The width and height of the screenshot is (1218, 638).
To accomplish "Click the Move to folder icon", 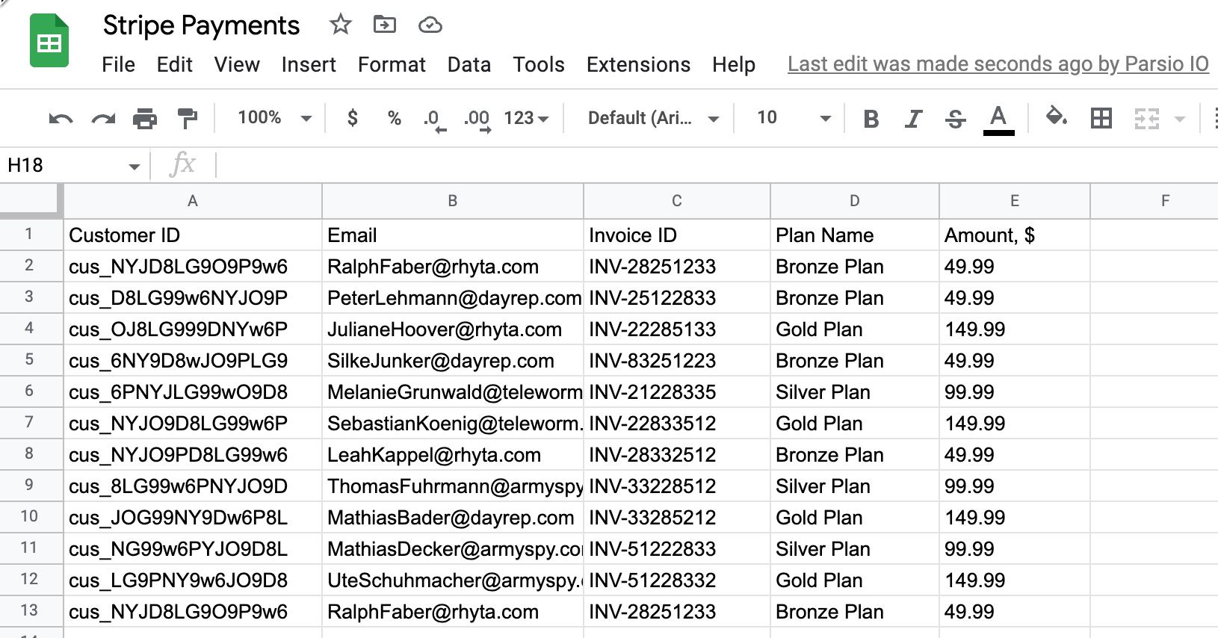I will pos(385,25).
